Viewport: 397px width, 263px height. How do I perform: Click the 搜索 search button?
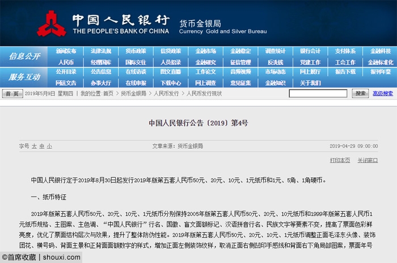360,93
